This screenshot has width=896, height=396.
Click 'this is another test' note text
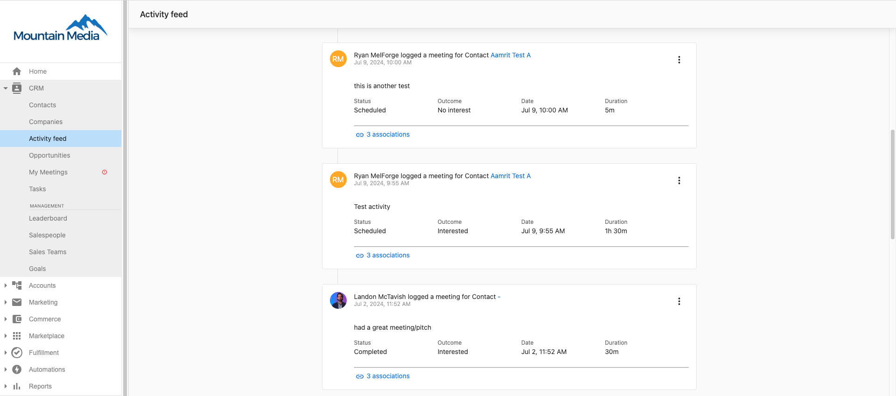tap(382, 86)
